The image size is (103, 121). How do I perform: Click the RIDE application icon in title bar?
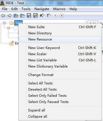point(2,3)
